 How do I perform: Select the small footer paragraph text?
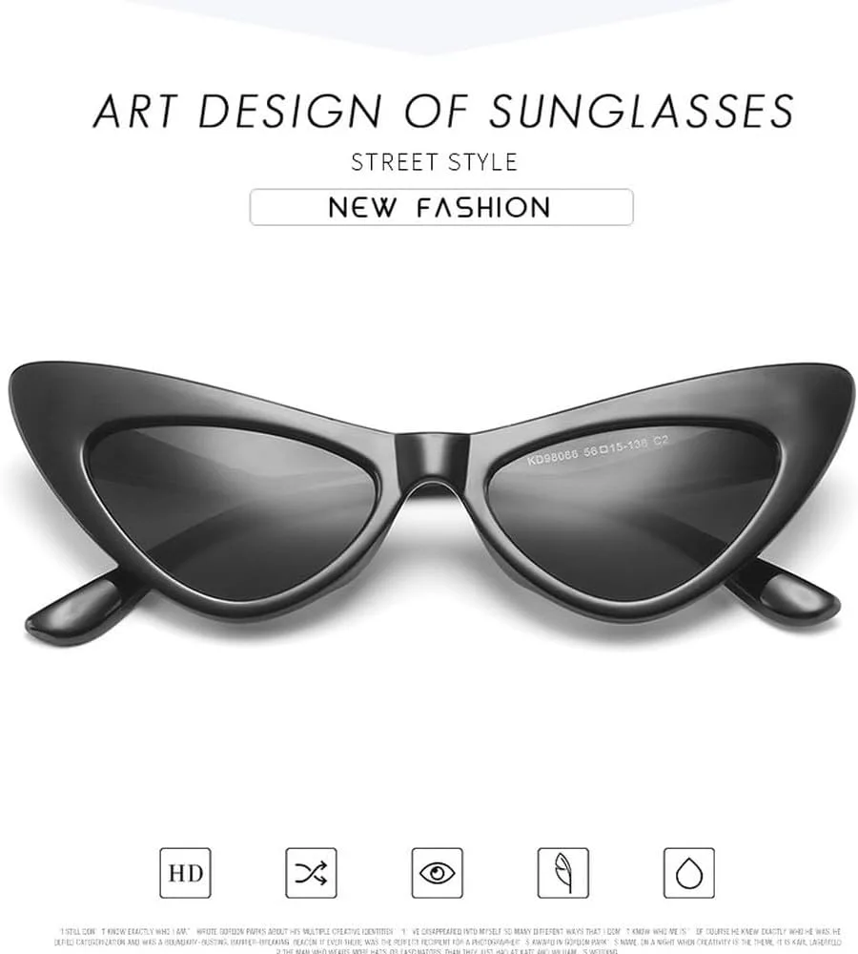point(448,941)
